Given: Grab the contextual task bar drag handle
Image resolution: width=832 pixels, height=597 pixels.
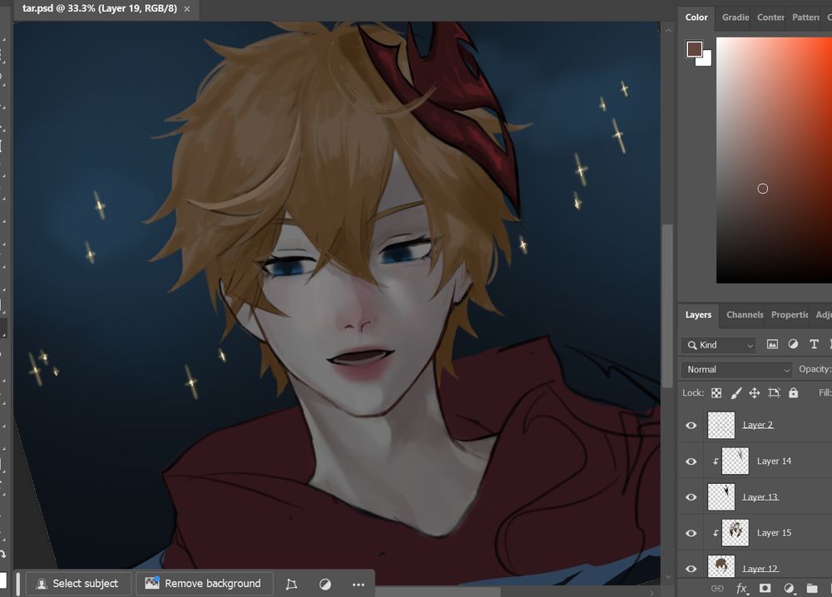Looking at the screenshot, I should [18, 584].
